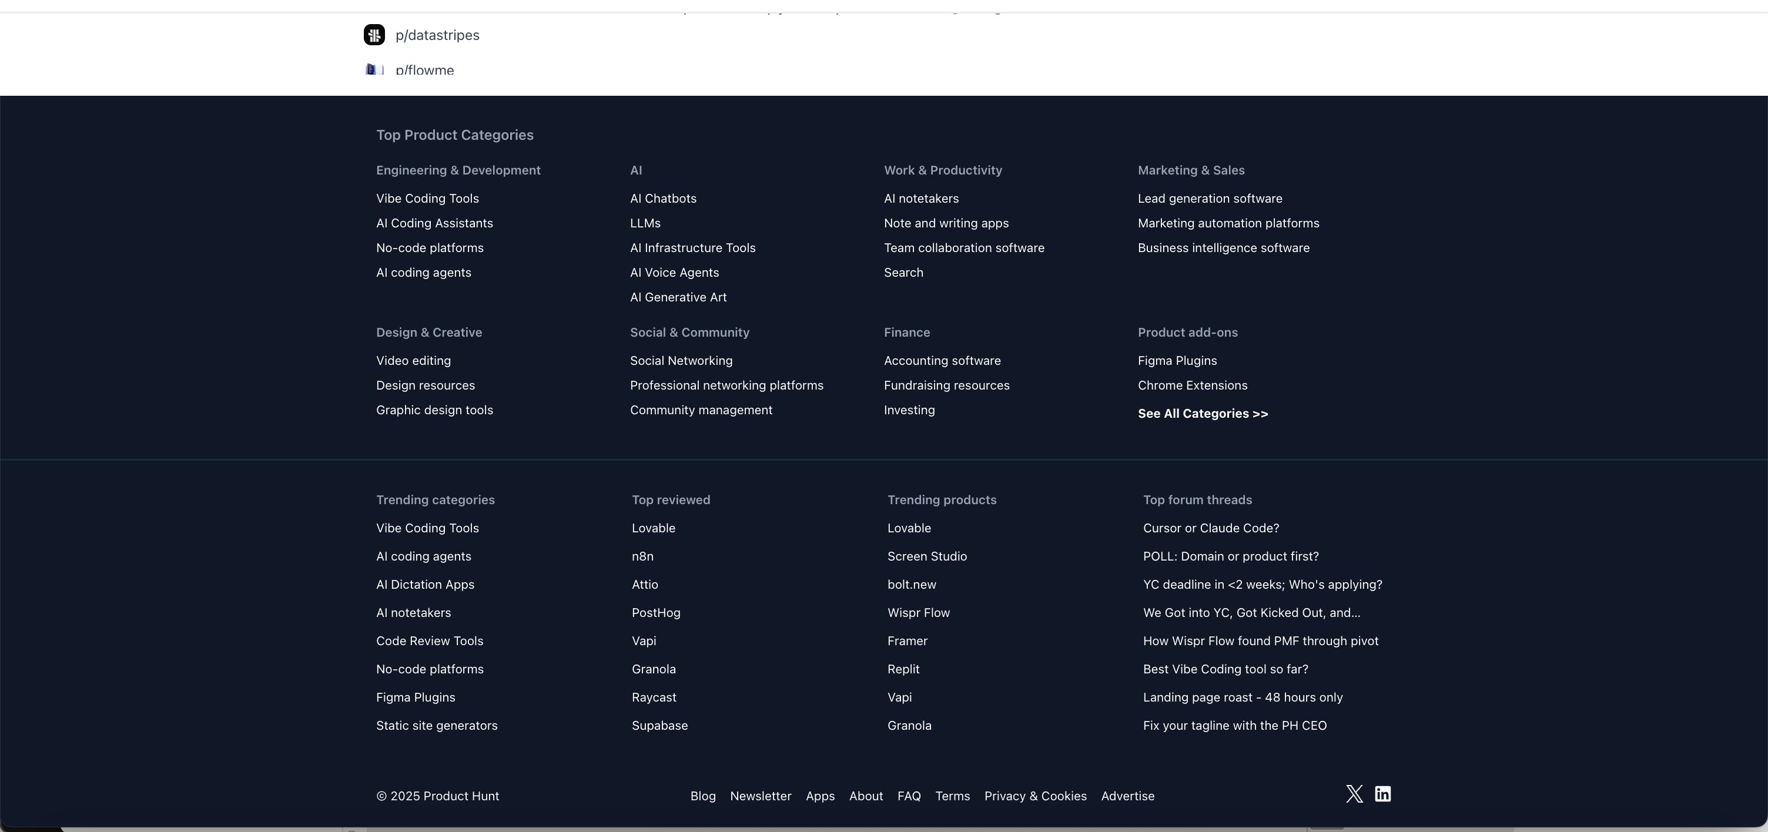Open Business intelligence software category
This screenshot has height=832, width=1768.
[1224, 247]
